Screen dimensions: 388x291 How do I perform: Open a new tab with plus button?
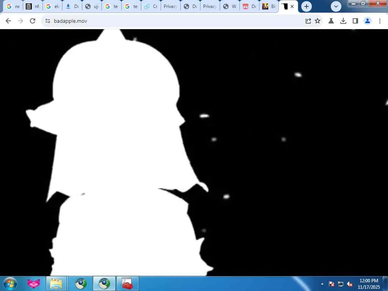click(x=306, y=6)
